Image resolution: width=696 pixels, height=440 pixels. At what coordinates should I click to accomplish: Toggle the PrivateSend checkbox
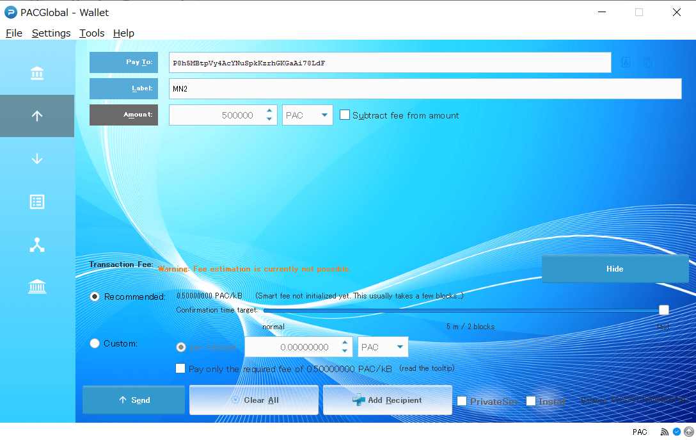coord(462,401)
